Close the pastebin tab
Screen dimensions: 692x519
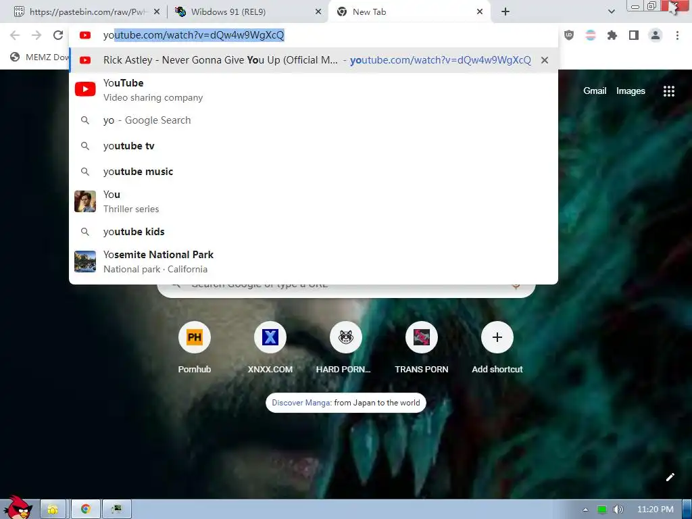point(156,12)
